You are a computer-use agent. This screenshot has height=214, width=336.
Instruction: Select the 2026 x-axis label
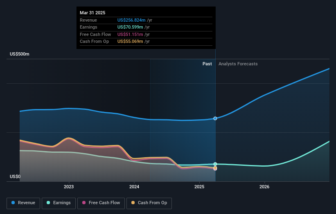click(x=264, y=187)
